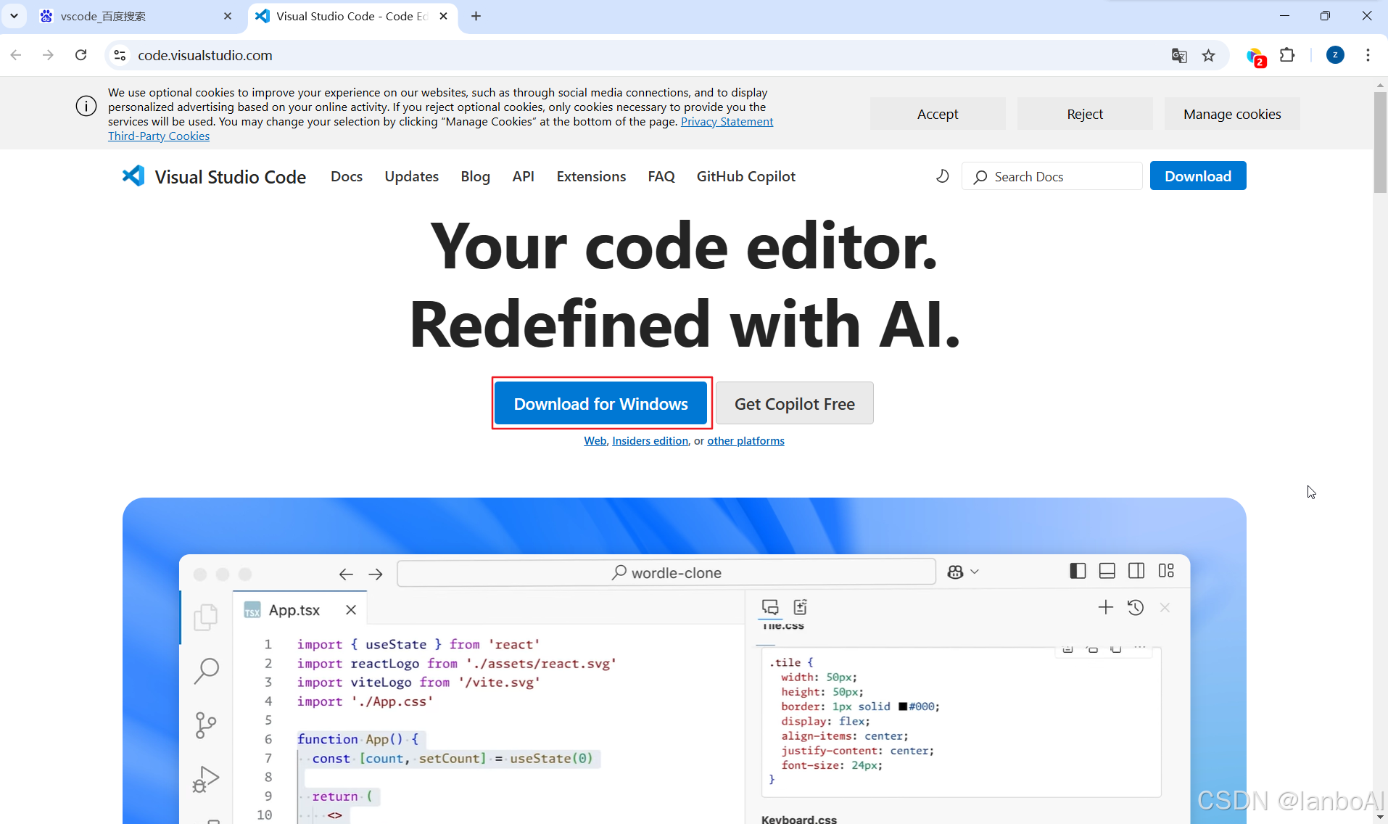Open the FAQ page
The width and height of the screenshot is (1388, 824).
pos(661,176)
